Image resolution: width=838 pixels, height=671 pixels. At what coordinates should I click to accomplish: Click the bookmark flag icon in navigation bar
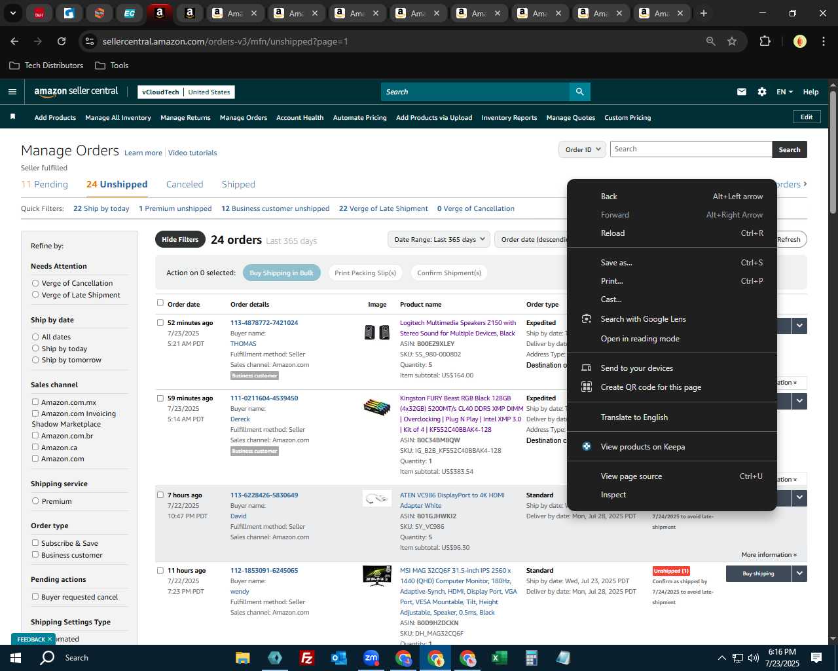tap(12, 117)
